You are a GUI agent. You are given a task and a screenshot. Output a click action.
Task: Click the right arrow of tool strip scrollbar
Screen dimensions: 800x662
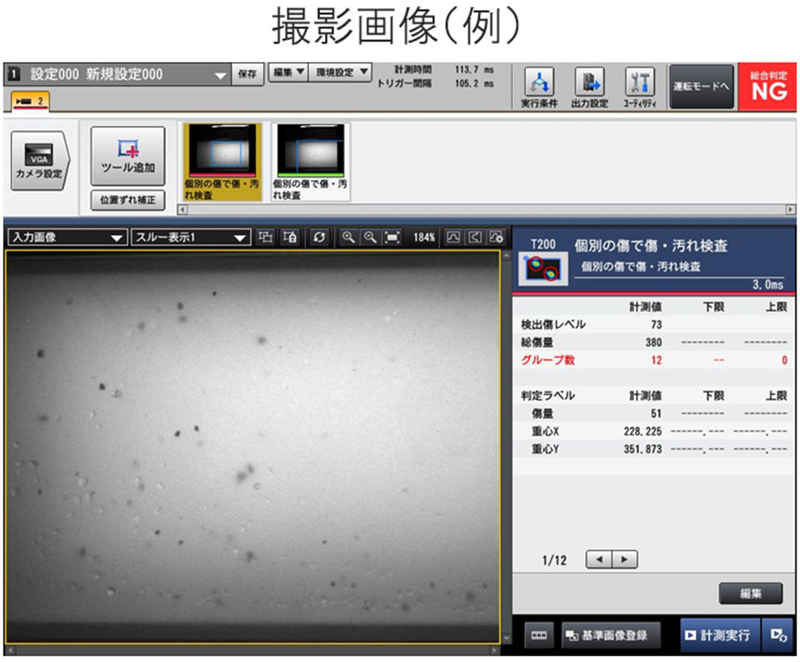[790, 210]
